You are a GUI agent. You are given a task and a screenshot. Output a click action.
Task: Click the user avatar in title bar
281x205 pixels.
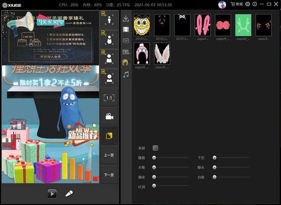click(x=222, y=4)
